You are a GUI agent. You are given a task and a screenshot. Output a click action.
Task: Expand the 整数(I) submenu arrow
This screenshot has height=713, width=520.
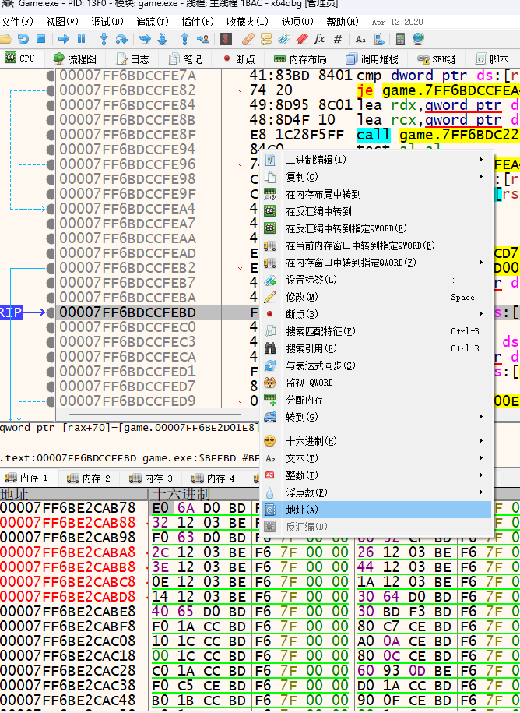[x=481, y=475]
